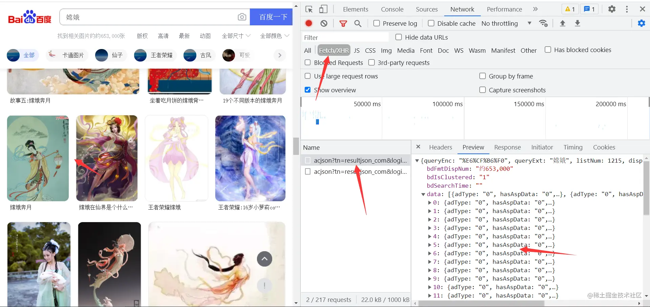Select the Img filter type
This screenshot has width=650, height=307.
coord(386,50)
